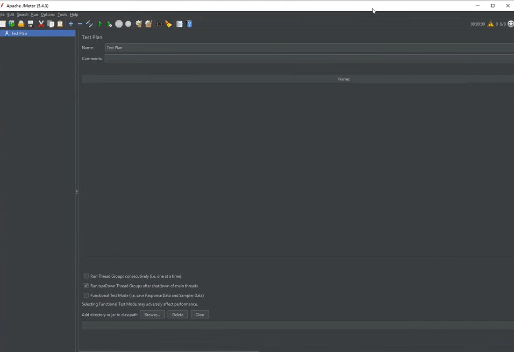Screen dimensions: 514x352
Task: Start test with no pauses icon
Action: pyautogui.click(x=109, y=24)
